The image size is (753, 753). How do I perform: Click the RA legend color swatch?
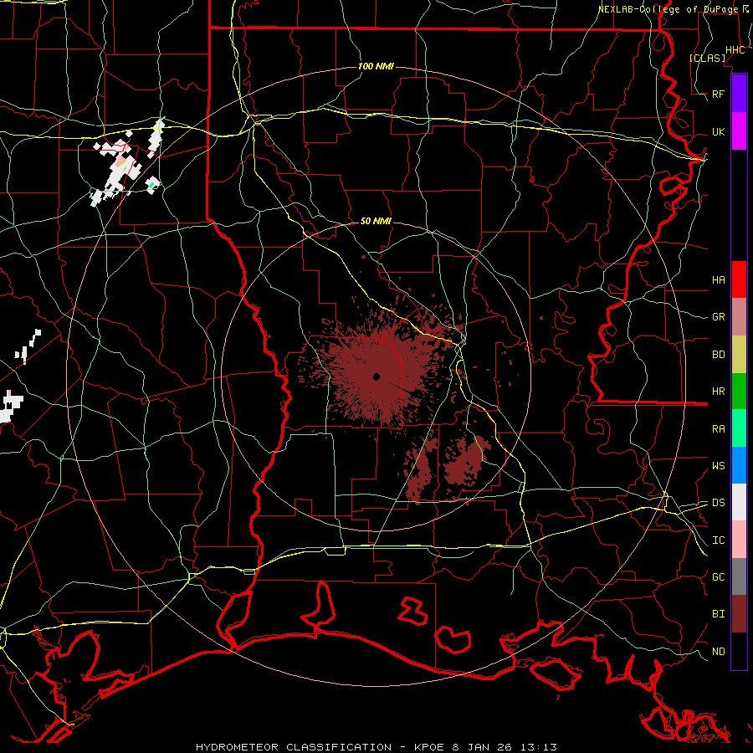click(739, 428)
